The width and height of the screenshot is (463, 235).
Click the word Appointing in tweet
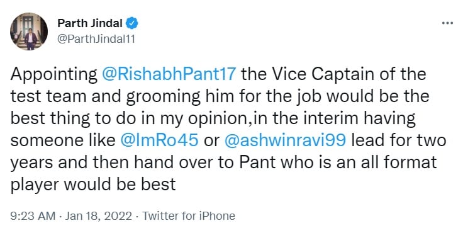(x=54, y=75)
